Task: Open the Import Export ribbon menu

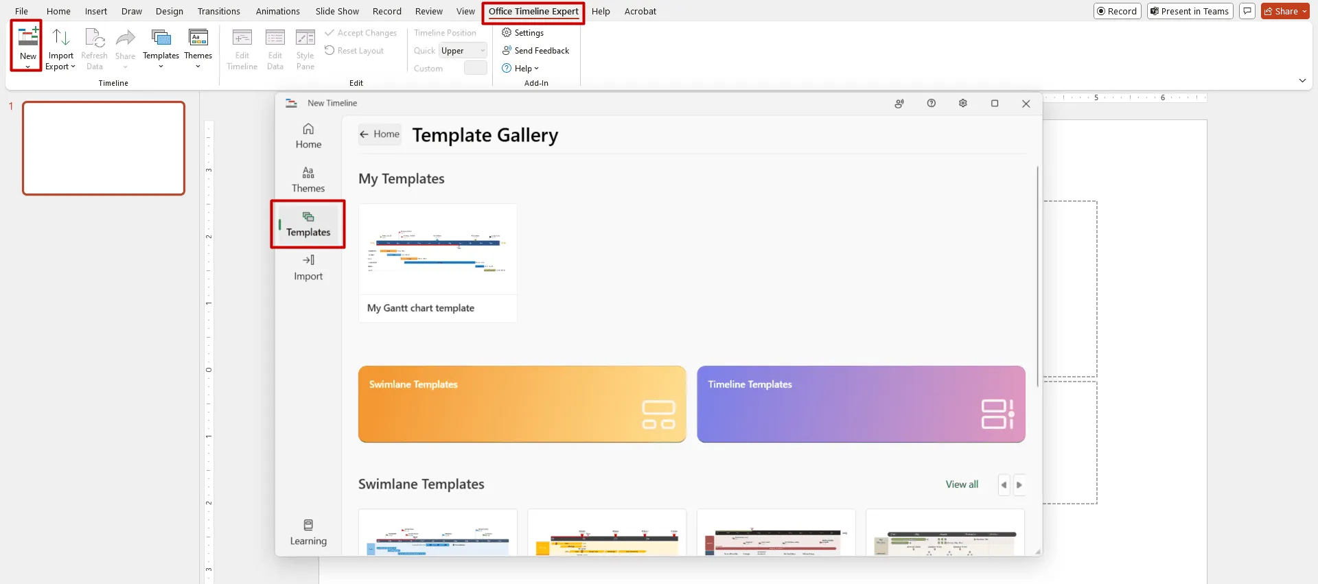Action: pos(60,49)
